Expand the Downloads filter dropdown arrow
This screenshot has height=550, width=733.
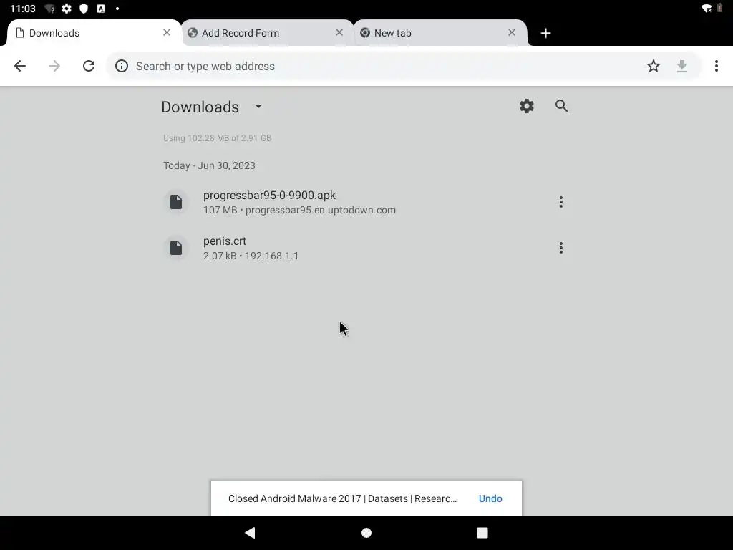(x=258, y=107)
